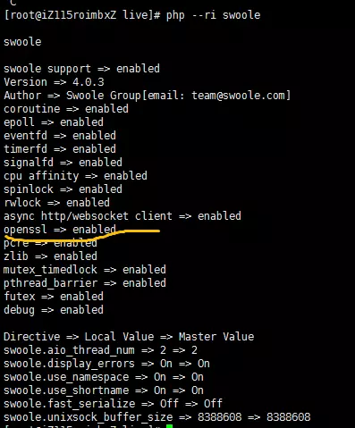Screen dimensions: 355x428
Task: Click 'swoole.fast_serialize' directive
Action: point(69,404)
